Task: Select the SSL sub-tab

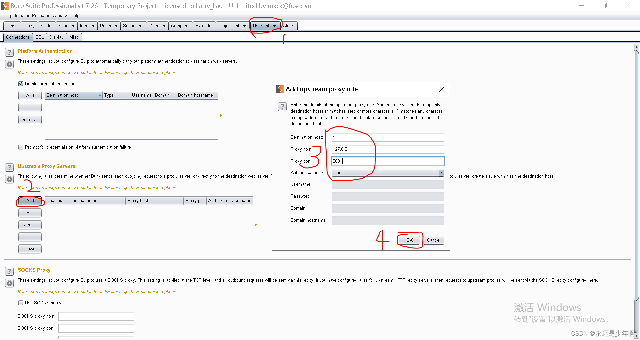Action: click(40, 37)
